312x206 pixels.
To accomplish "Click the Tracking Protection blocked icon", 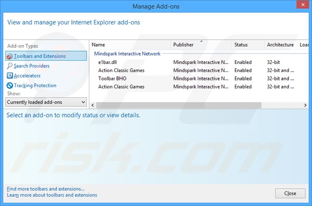I will [x=9, y=85].
